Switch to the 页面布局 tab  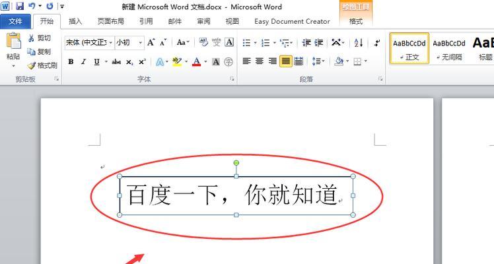110,21
